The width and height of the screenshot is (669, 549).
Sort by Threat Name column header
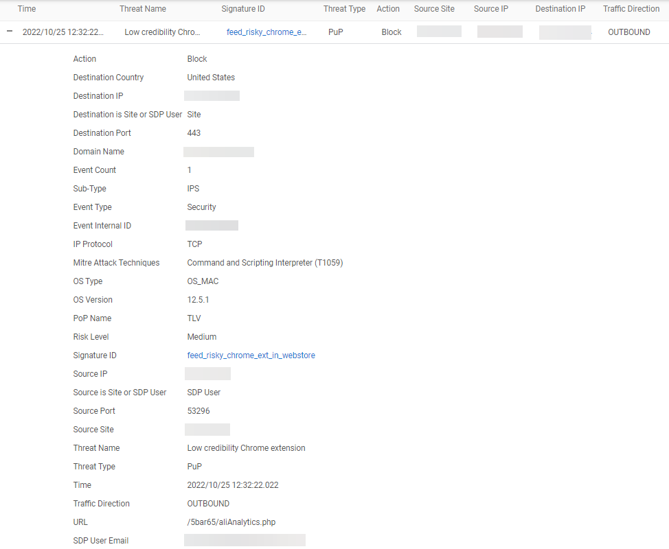pos(143,9)
